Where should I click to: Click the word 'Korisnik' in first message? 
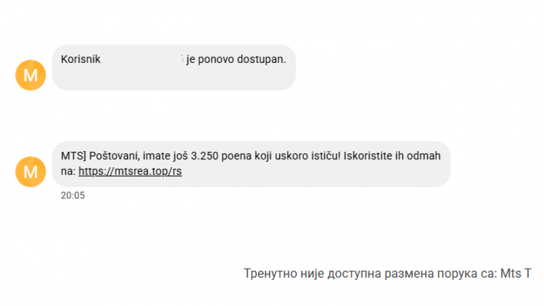click(x=81, y=59)
